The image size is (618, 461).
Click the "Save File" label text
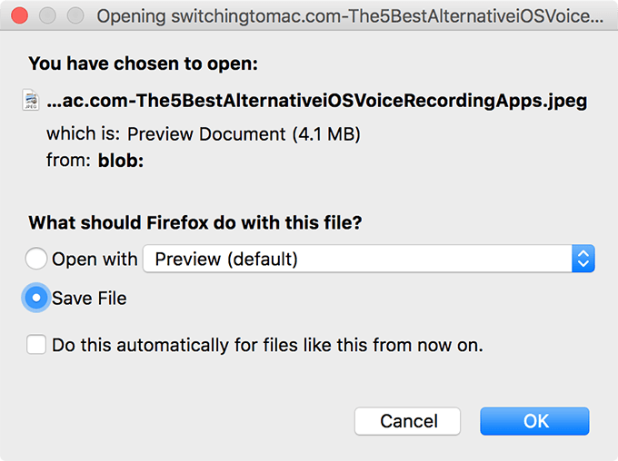point(89,298)
